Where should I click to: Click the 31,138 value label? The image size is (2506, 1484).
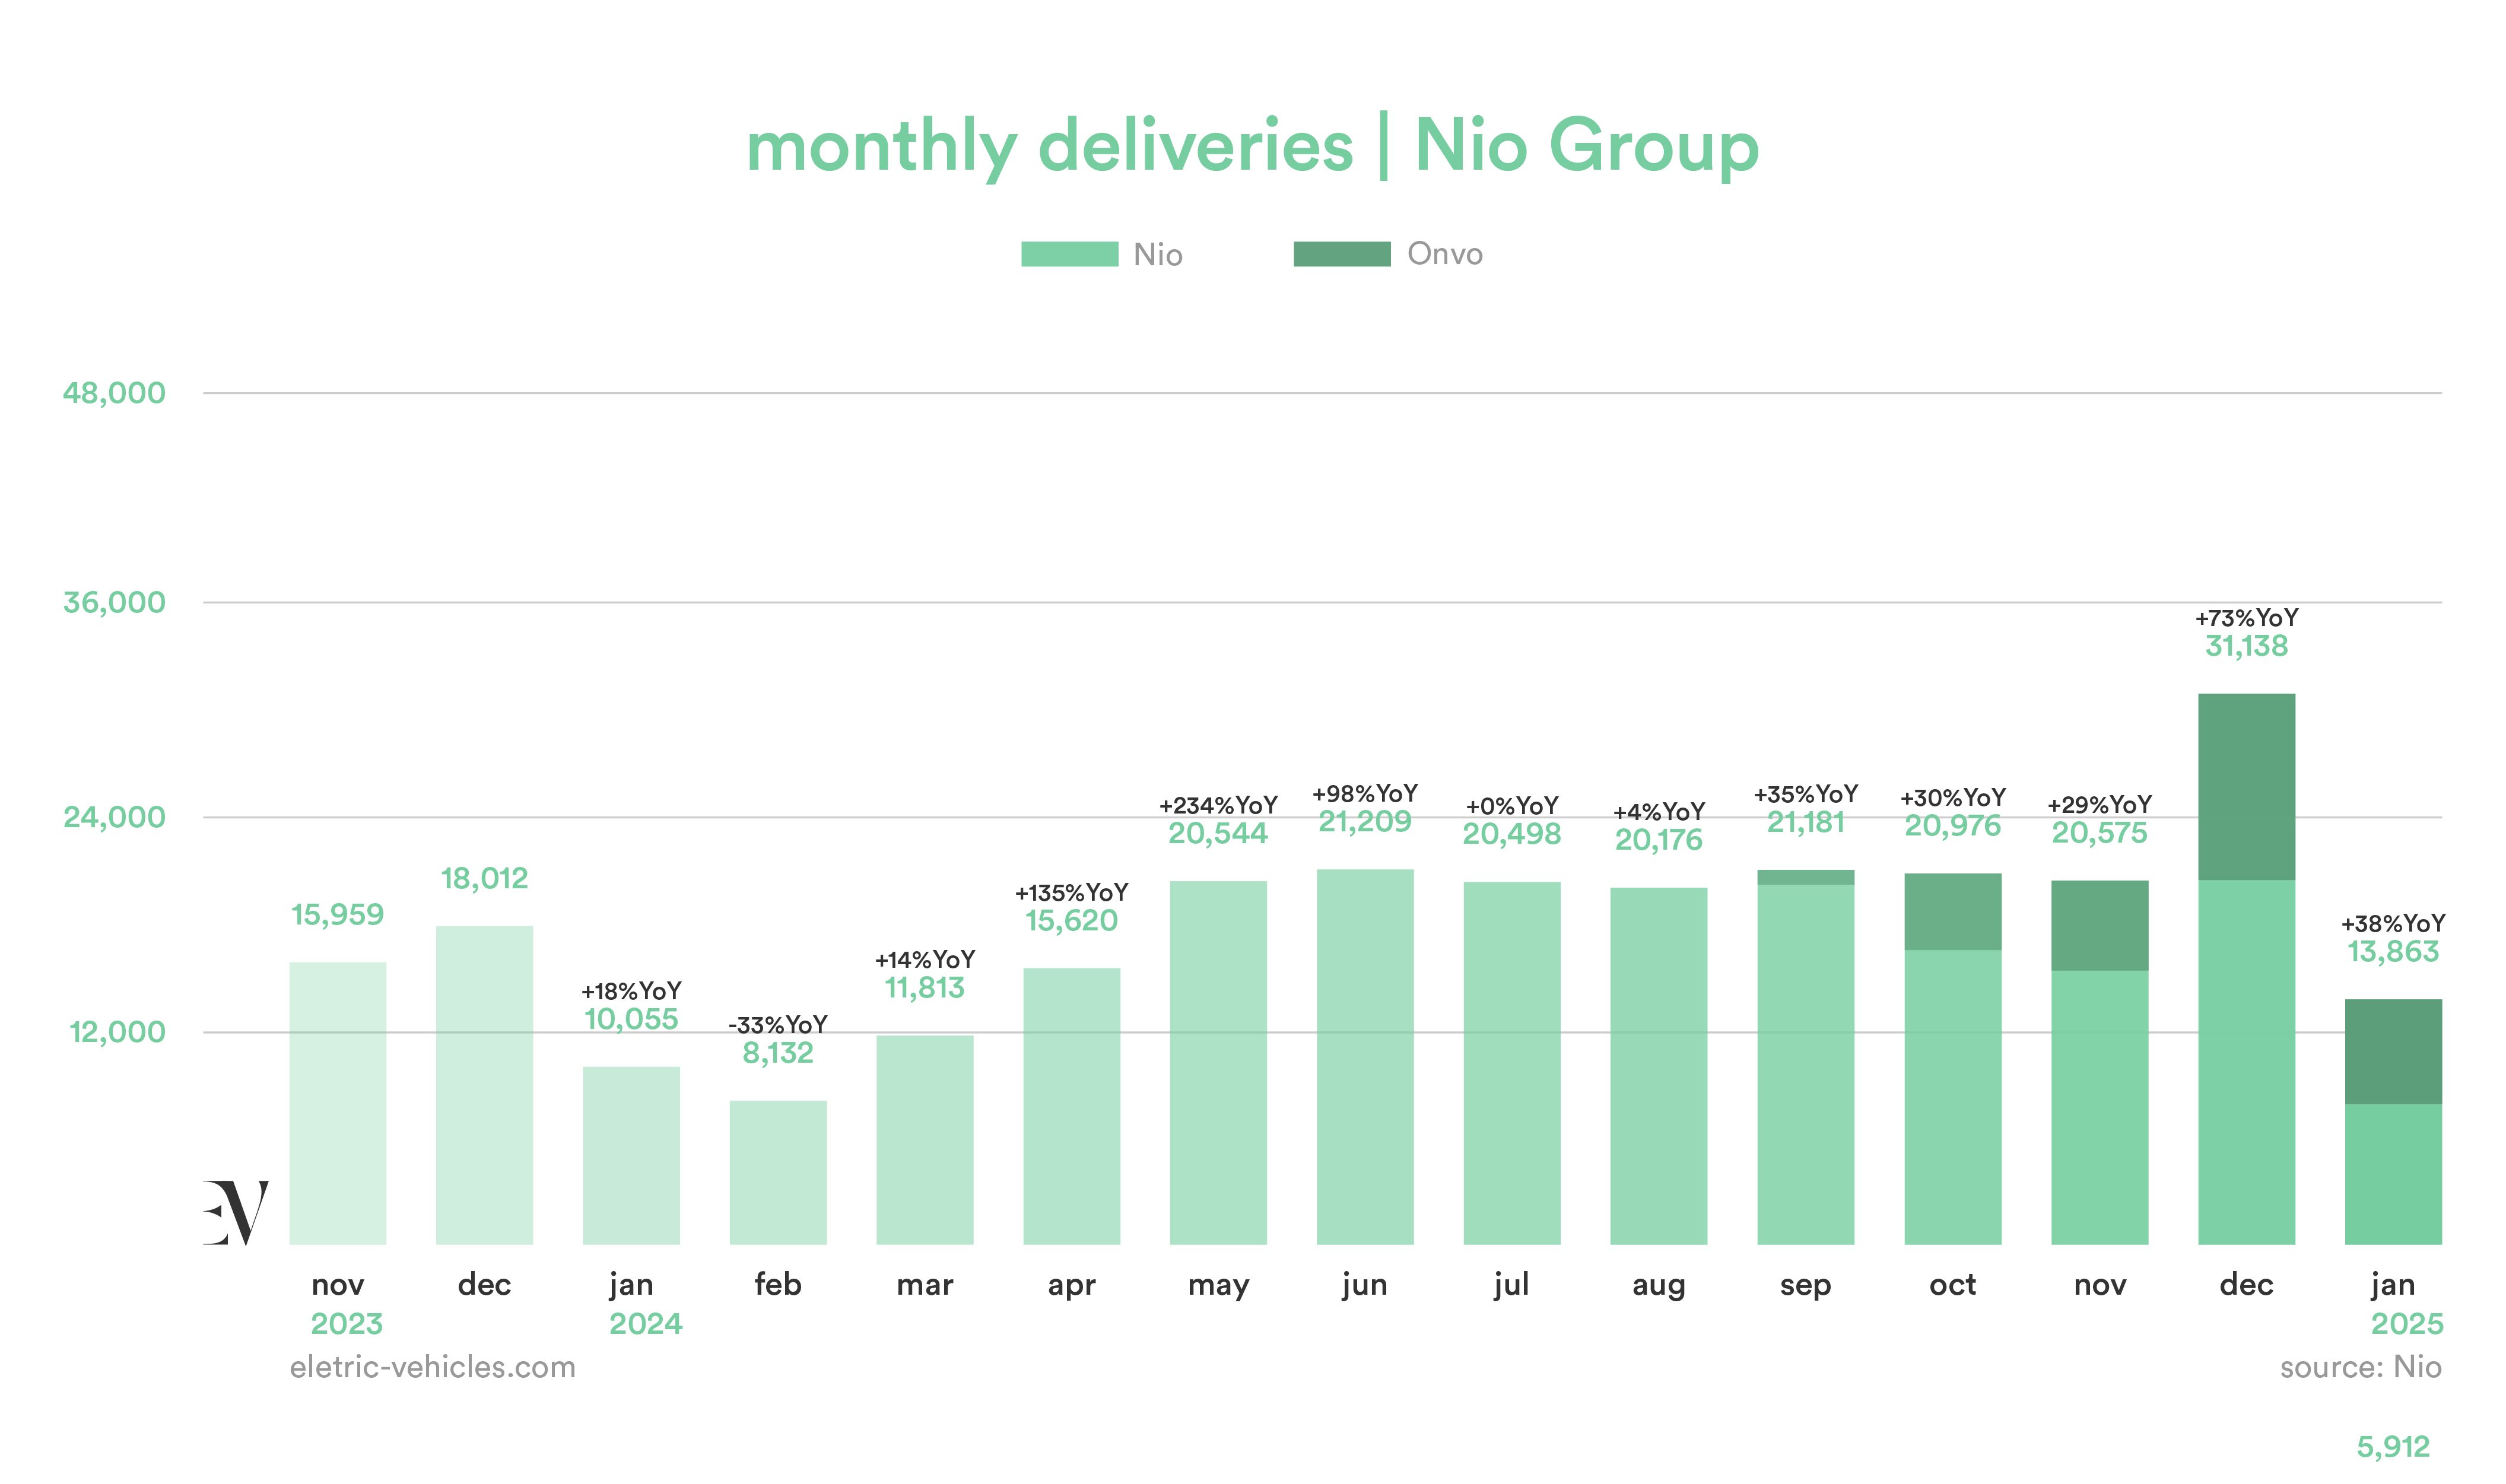click(2247, 646)
